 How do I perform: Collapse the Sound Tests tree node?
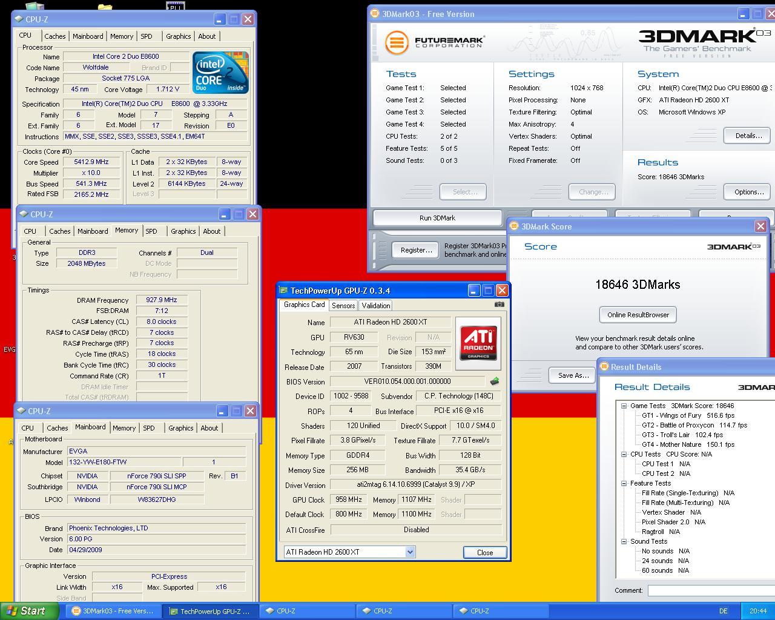624,541
